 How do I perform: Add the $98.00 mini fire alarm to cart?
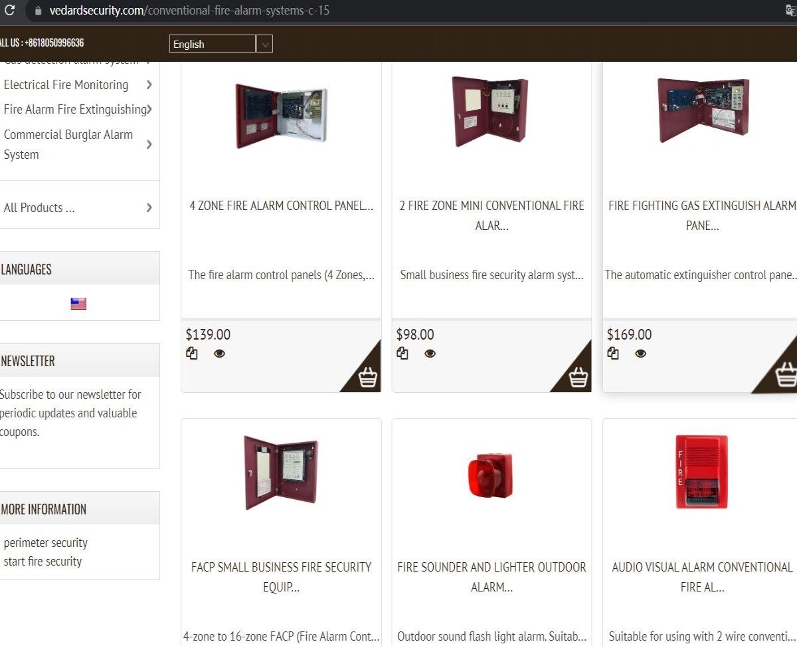579,377
